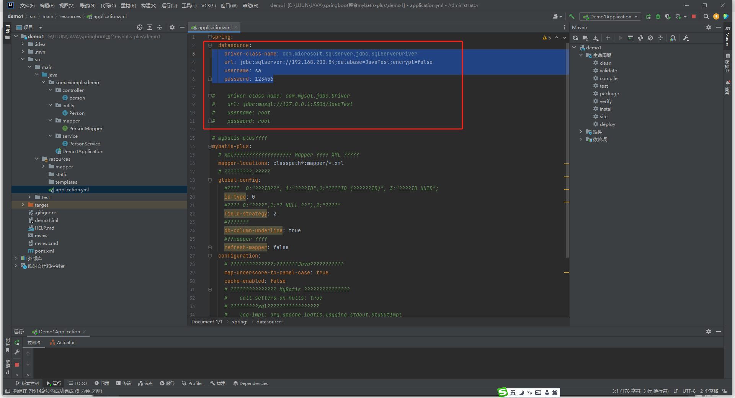Click the 5 warnings inspection indicator
This screenshot has width=735, height=398.
point(547,38)
